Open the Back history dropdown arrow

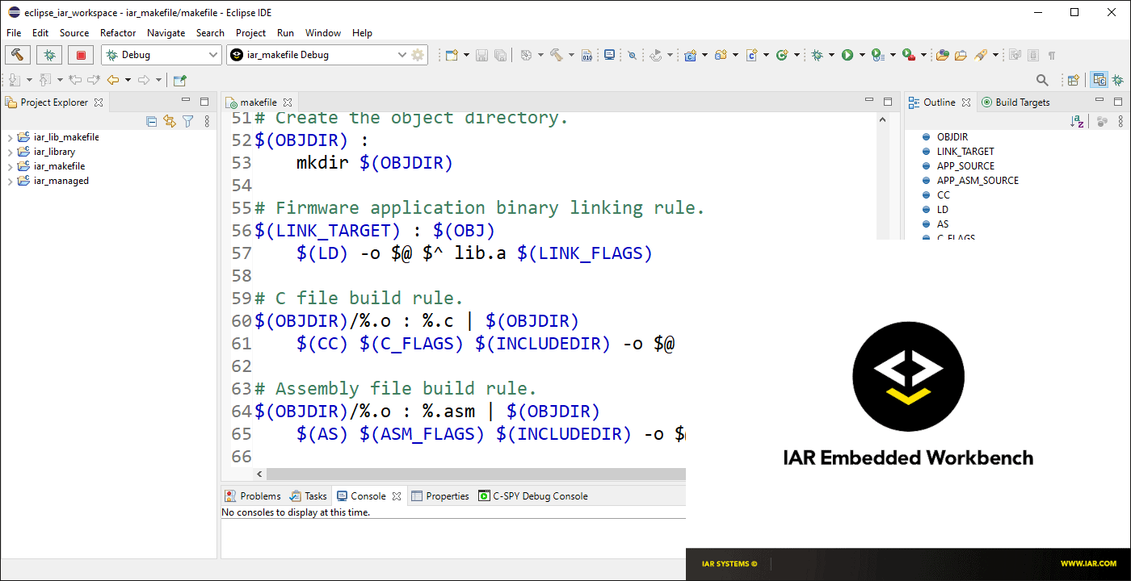click(x=128, y=80)
